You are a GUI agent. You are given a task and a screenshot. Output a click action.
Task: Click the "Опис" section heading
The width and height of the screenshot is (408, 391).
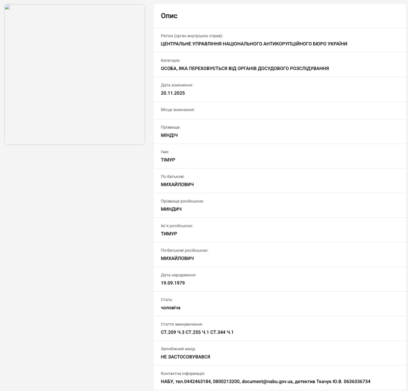pos(169,16)
